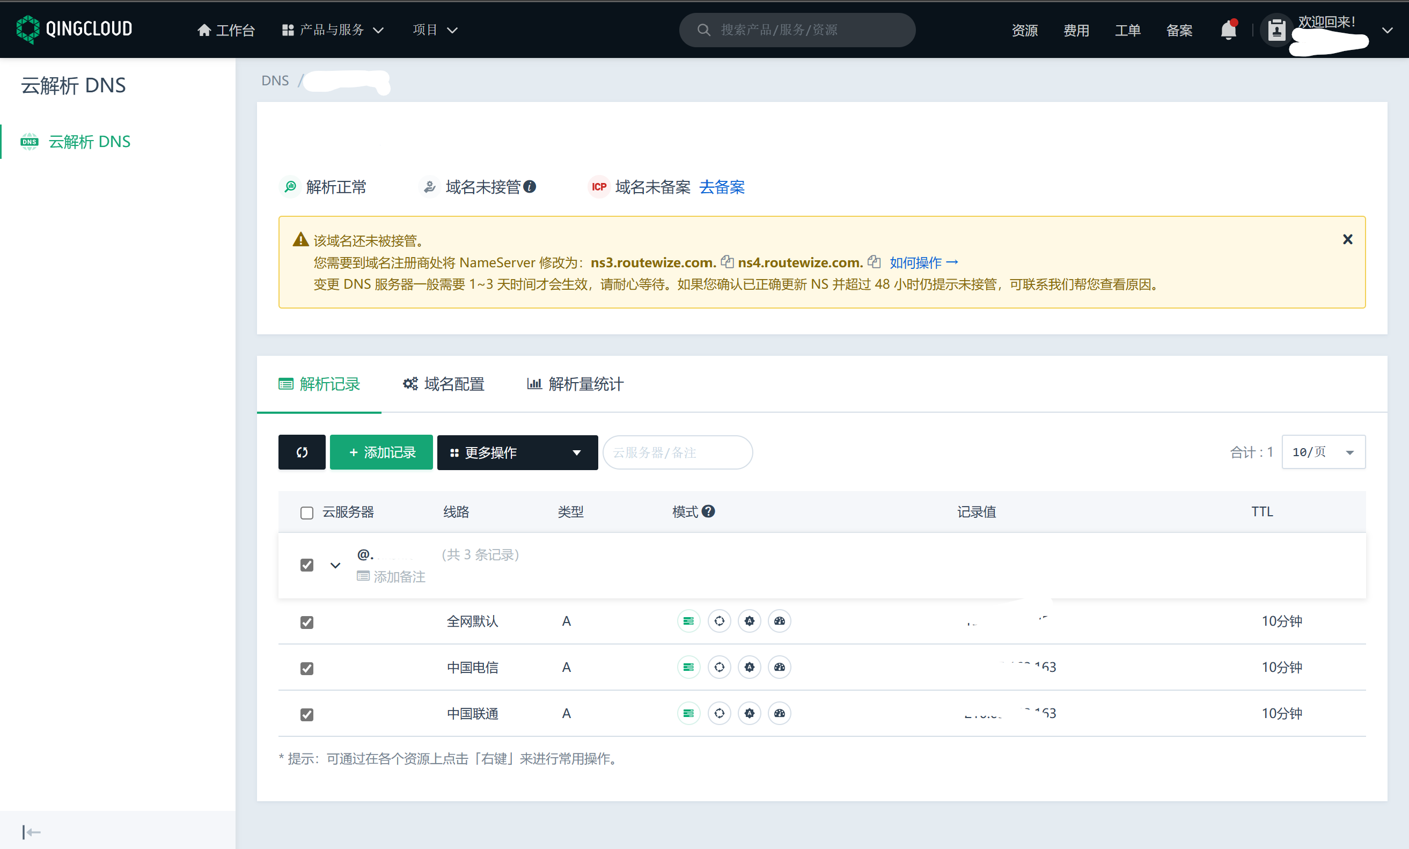Click the 云服务器/备注 filter input field
The image size is (1409, 849).
[677, 452]
